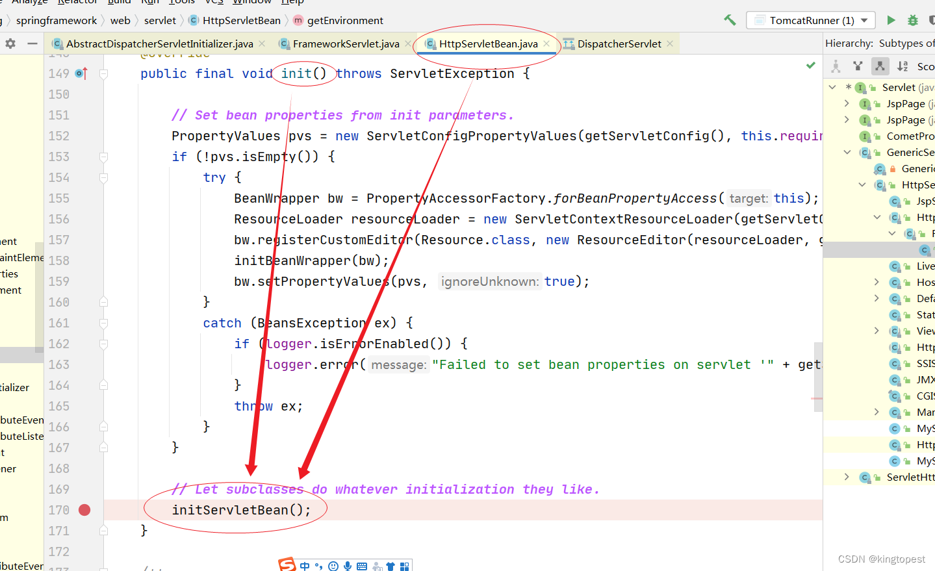Click the getEnvironment breadcrumb
The image size is (935, 571).
click(x=339, y=21)
